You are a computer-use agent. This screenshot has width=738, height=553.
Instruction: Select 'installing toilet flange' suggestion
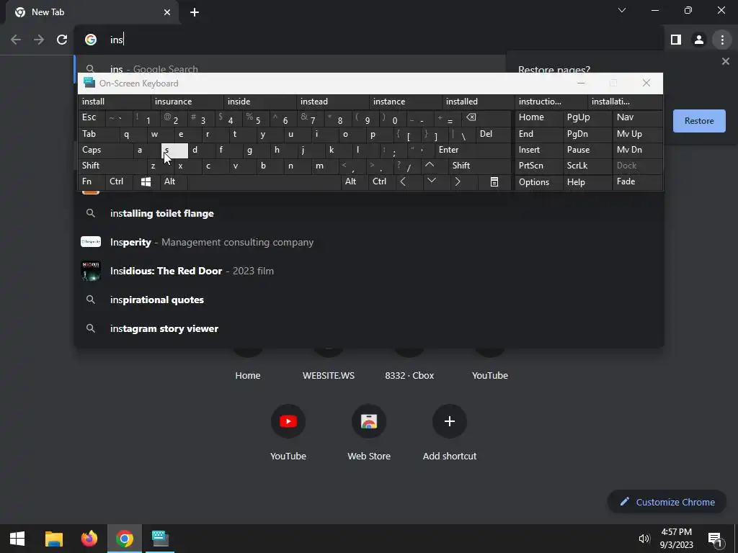(369, 213)
